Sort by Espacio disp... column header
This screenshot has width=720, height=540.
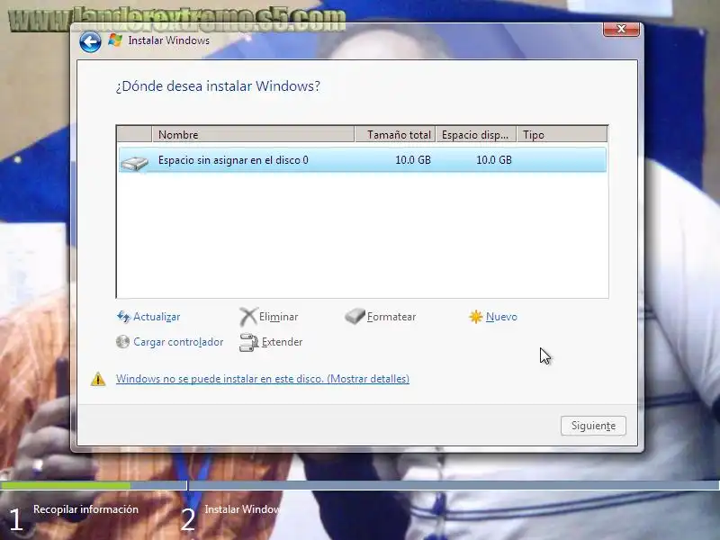tap(476, 134)
